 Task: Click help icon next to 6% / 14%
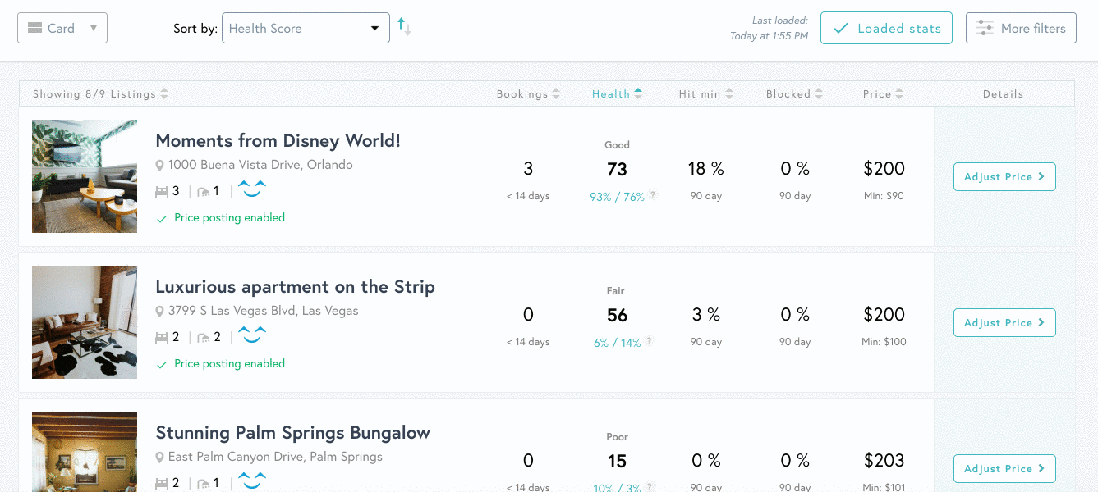pyautogui.click(x=649, y=341)
